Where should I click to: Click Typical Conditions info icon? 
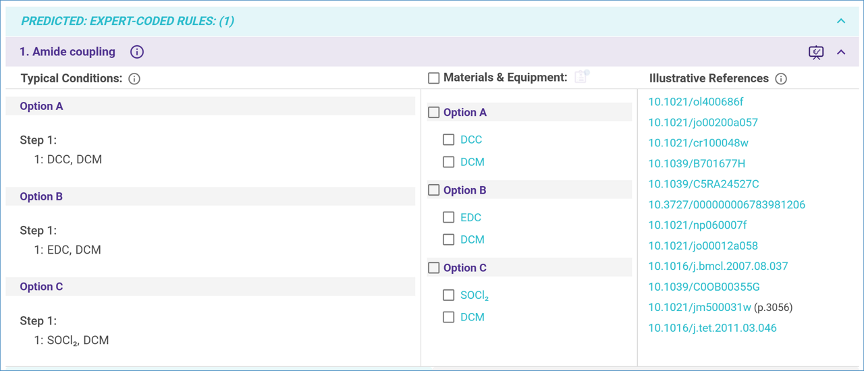click(x=134, y=79)
